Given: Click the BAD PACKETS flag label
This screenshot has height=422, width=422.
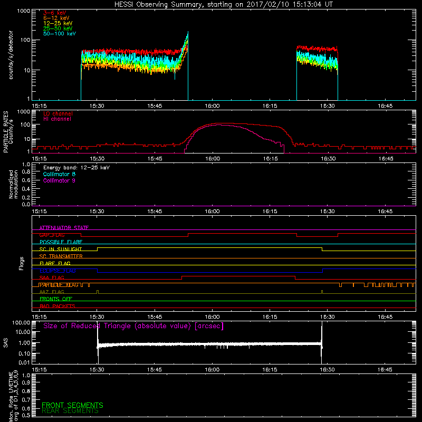Looking at the screenshot, I should tap(57, 306).
